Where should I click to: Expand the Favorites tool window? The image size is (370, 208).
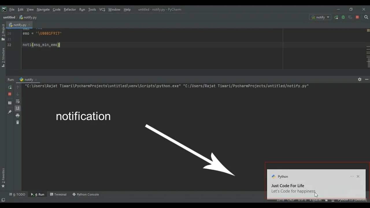3,178
